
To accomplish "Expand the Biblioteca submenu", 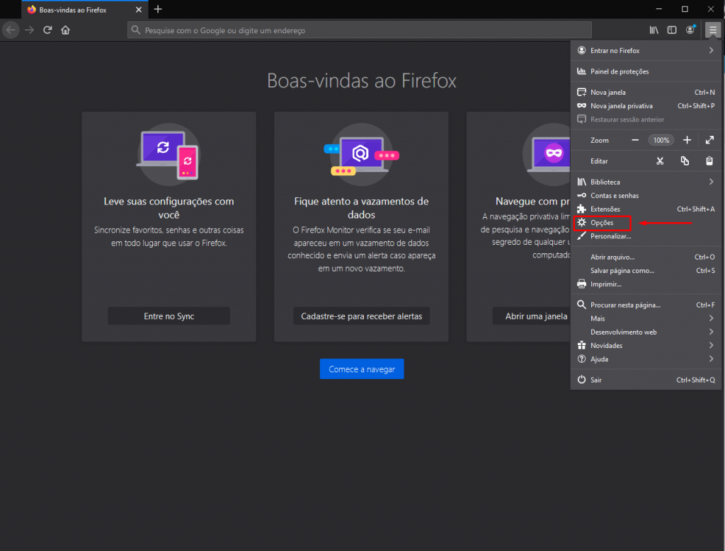I will (x=711, y=182).
